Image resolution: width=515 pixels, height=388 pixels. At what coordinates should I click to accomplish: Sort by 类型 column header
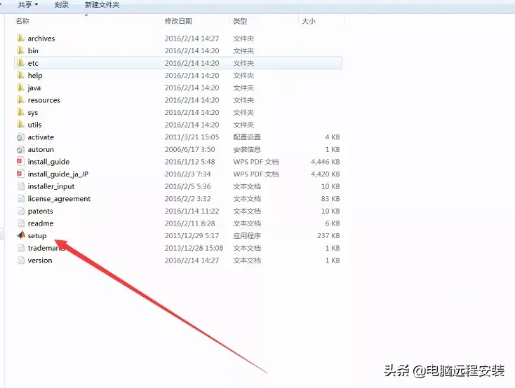(x=240, y=22)
